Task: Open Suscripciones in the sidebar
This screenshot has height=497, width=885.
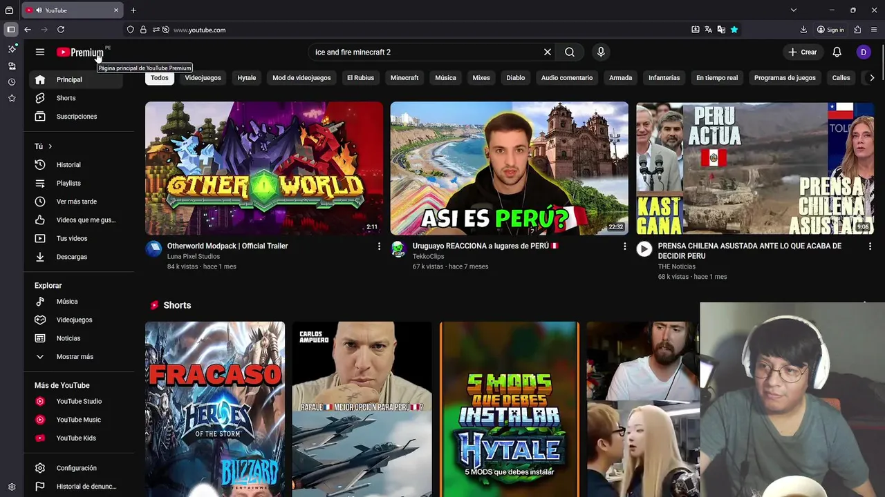Action: click(x=76, y=117)
